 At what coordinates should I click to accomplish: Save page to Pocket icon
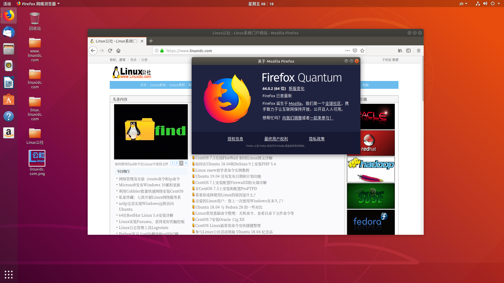355,51
